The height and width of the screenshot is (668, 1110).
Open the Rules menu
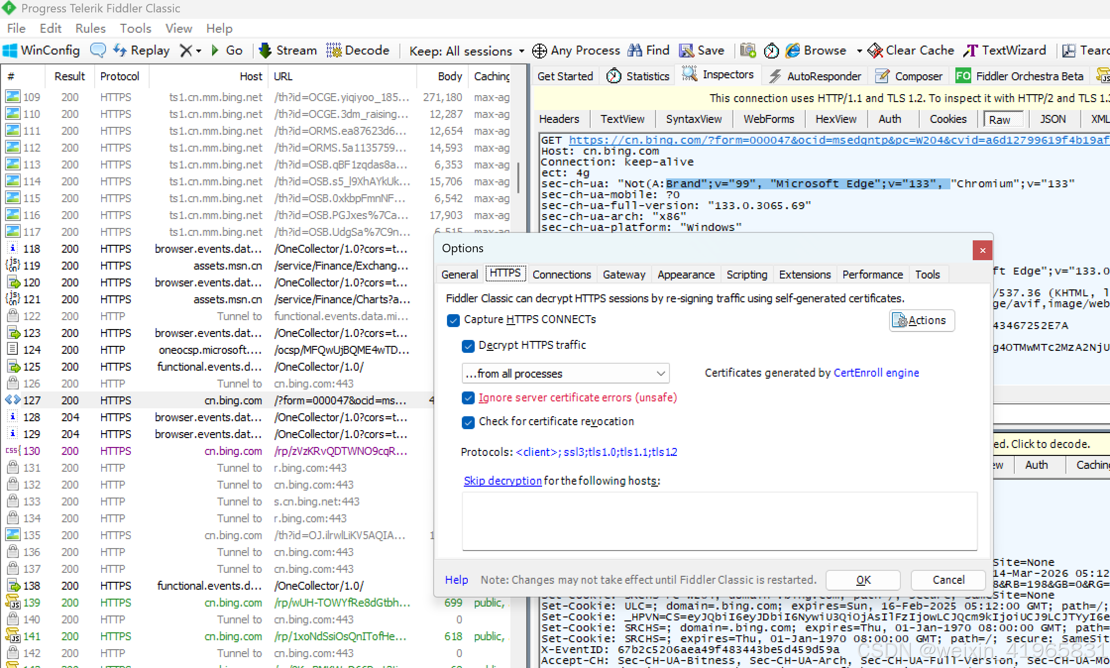(90, 28)
